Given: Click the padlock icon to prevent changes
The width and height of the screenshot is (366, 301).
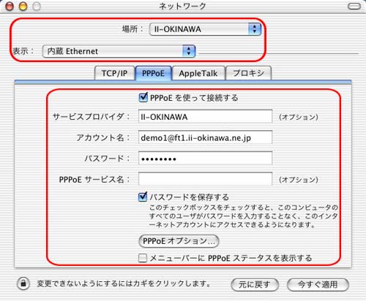Looking at the screenshot, I should 23,283.
